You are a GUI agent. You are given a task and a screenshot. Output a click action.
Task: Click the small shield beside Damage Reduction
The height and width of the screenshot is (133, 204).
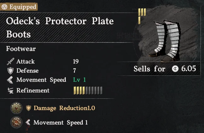coord(29,108)
